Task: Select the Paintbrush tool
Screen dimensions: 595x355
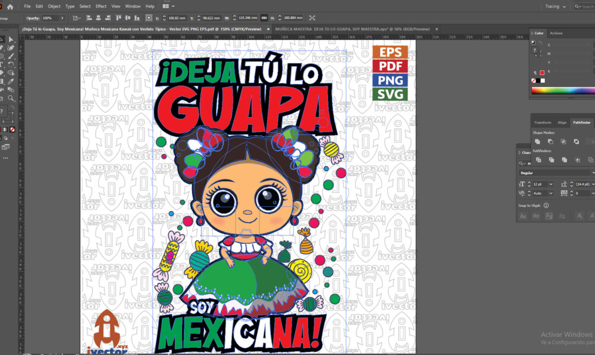Action: (x=11, y=56)
